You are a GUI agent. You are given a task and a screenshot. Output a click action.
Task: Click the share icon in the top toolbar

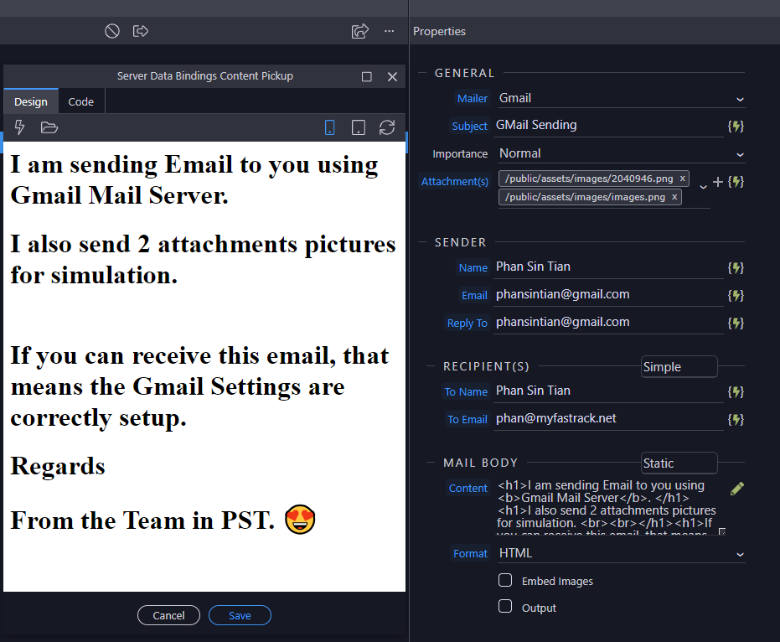point(360,31)
